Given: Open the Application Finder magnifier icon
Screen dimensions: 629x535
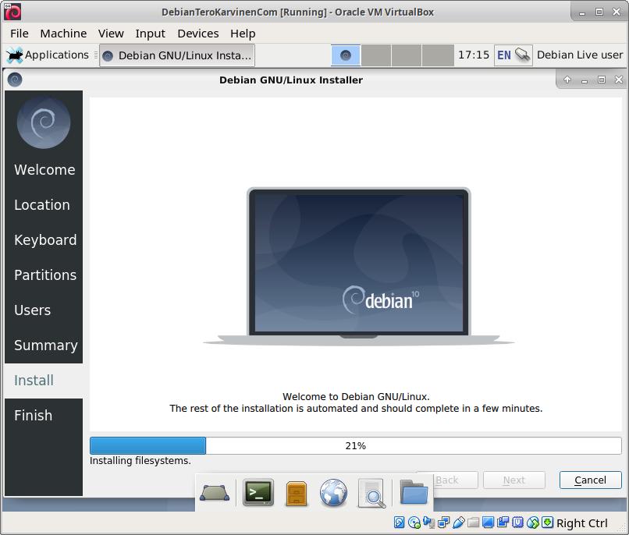Looking at the screenshot, I should (x=371, y=492).
